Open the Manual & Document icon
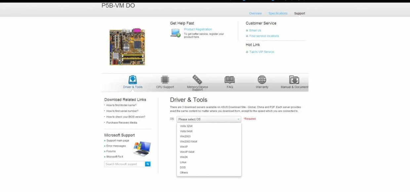The height and width of the screenshot is (192, 410). pos(294,80)
